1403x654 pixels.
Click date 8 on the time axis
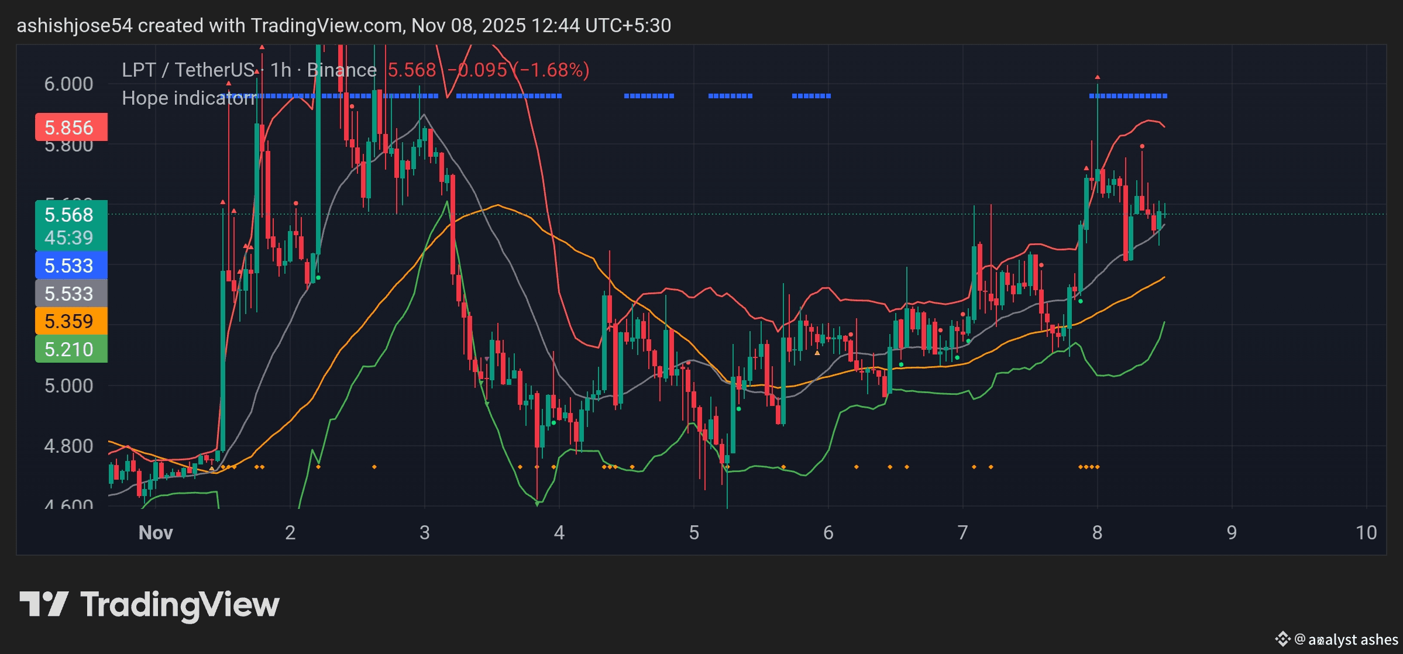click(1097, 532)
